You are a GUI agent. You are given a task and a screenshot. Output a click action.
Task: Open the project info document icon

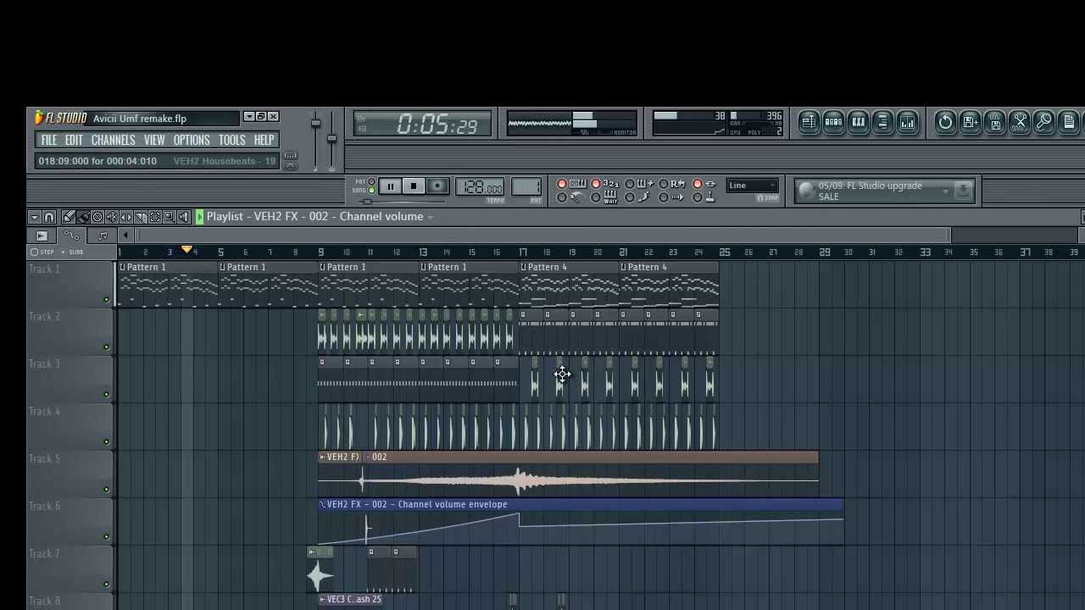(1069, 122)
